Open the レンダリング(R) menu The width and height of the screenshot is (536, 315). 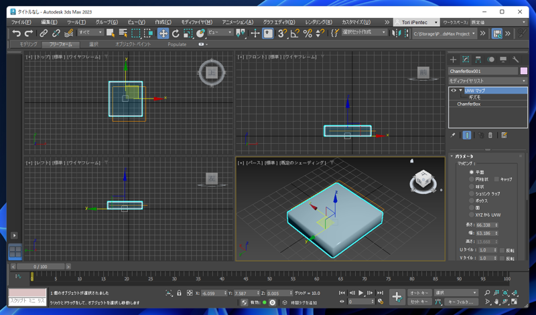pyautogui.click(x=319, y=22)
